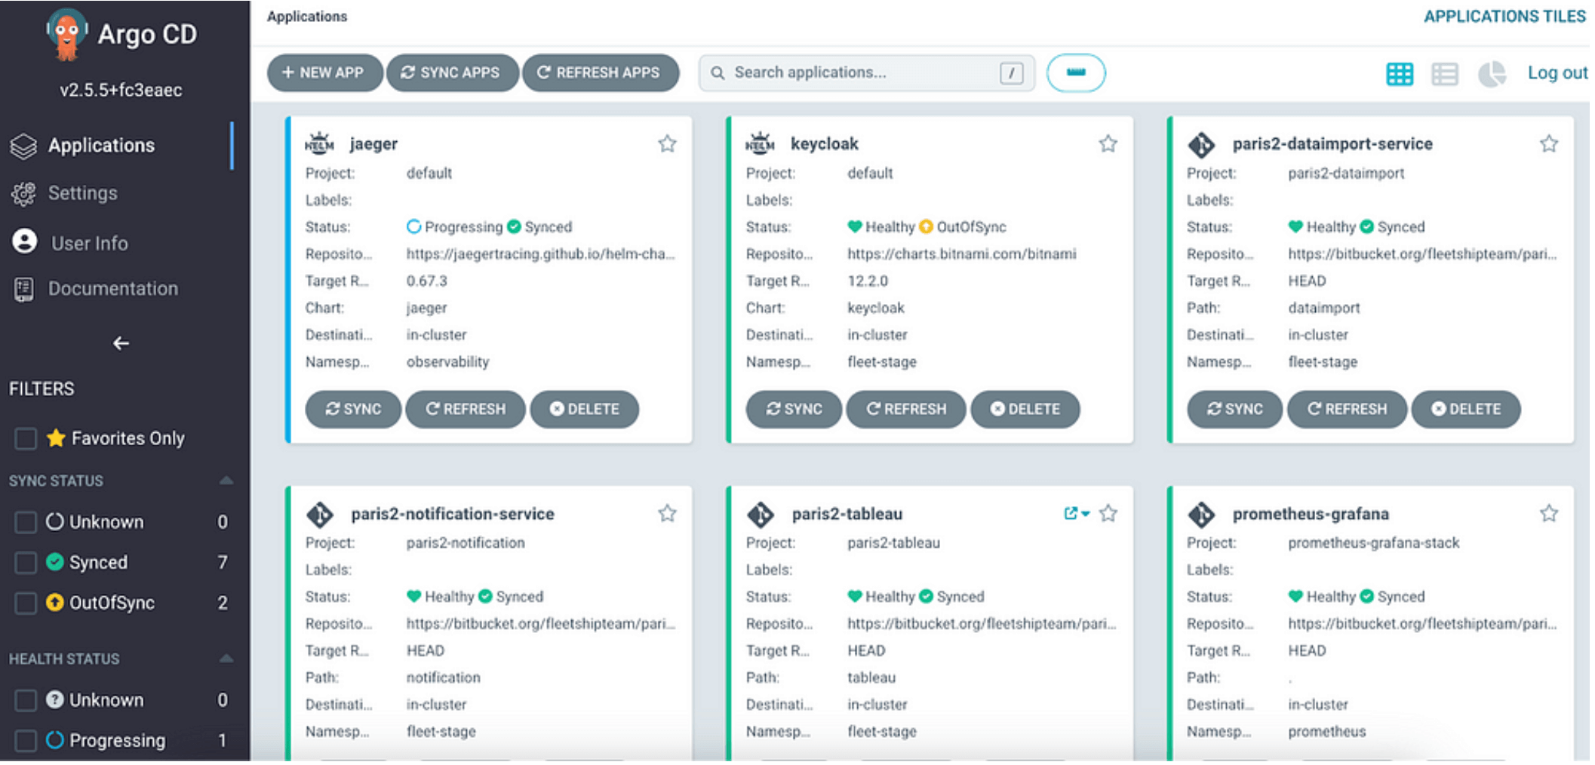The height and width of the screenshot is (765, 1595).
Task: Collapse the Sync Status filter section
Action: coord(226,481)
